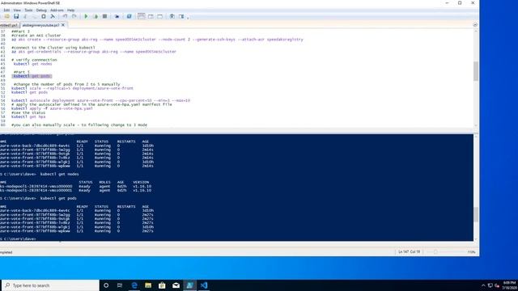Show the Command Window icon

[172, 16]
